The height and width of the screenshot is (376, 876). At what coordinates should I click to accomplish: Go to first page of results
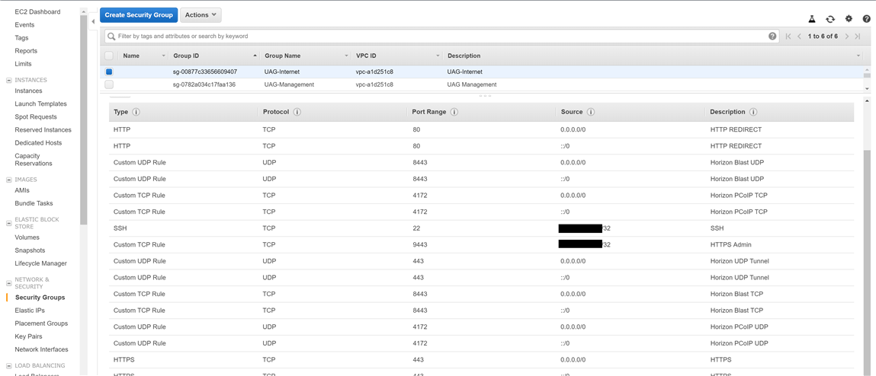[788, 37]
